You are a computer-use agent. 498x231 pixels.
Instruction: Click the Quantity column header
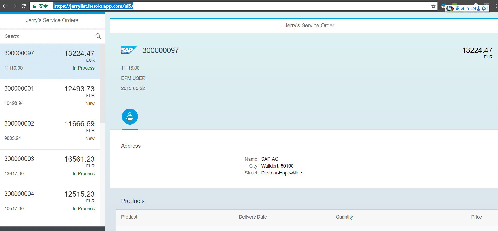point(344,217)
